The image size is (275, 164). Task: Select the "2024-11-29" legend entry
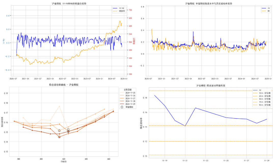coord(128,104)
